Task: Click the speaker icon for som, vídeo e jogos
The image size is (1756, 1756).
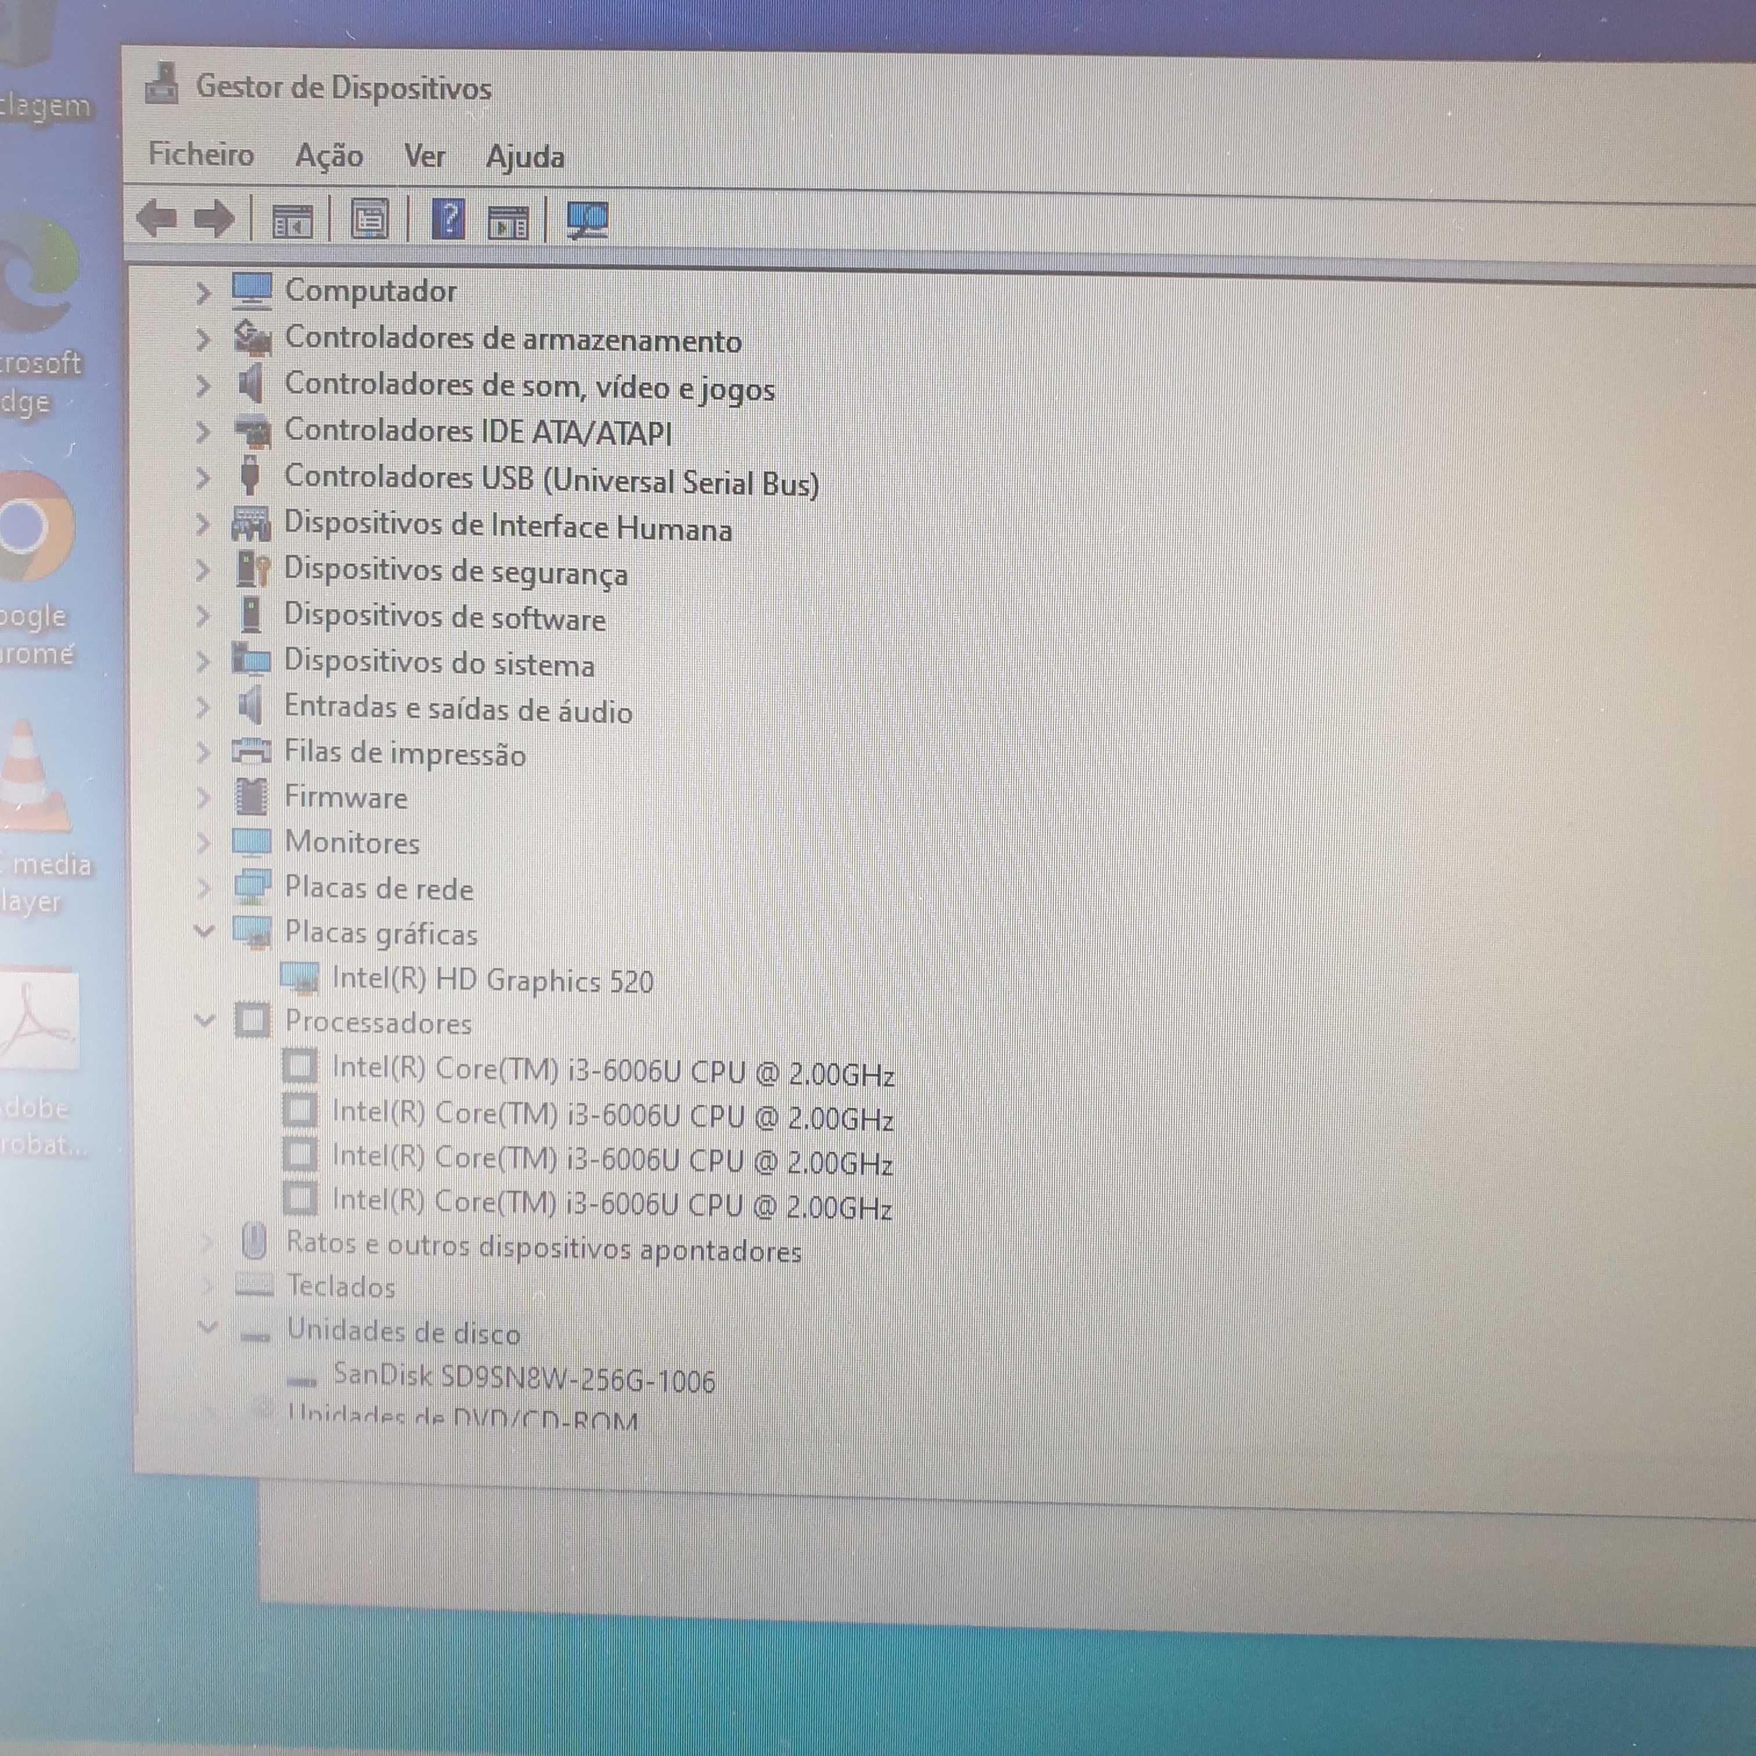Action: [x=250, y=384]
